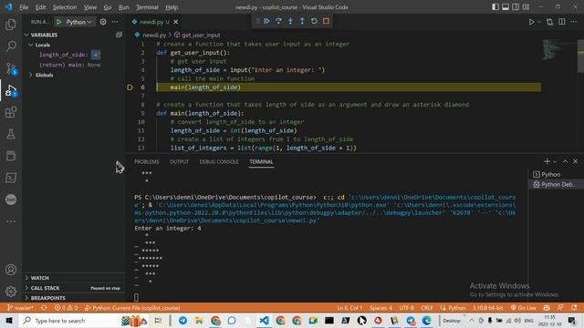This screenshot has width=584, height=328.
Task: Click master branch in status bar
Action: tap(20, 308)
